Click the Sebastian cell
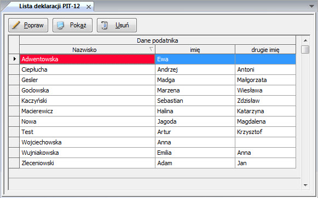Image resolution: width=318 pixels, height=198 pixels. (x=195, y=101)
